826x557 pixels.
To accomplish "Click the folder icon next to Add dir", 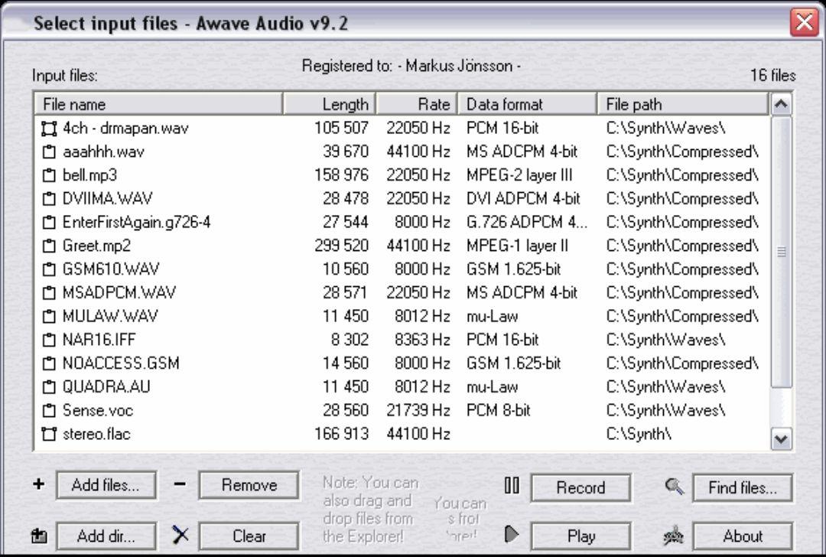I will click(39, 536).
